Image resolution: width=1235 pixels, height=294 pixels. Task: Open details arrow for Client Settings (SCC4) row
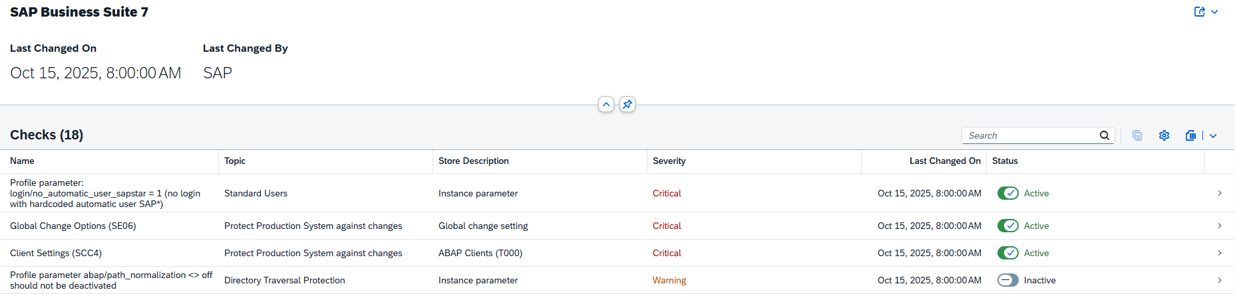[x=1219, y=253]
